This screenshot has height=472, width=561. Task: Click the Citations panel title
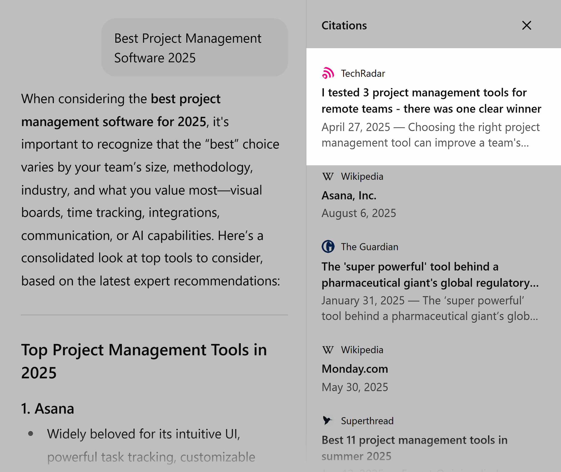point(344,26)
